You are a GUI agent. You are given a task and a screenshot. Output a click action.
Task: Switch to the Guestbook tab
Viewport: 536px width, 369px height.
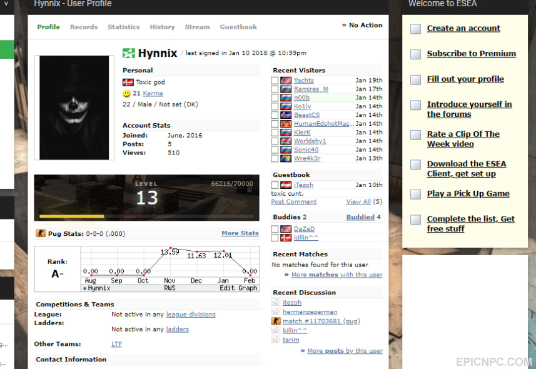(x=238, y=27)
